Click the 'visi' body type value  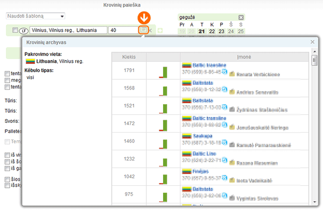pos(30,77)
